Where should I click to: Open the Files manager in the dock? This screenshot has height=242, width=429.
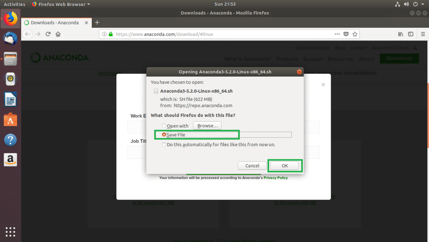pos(11,59)
